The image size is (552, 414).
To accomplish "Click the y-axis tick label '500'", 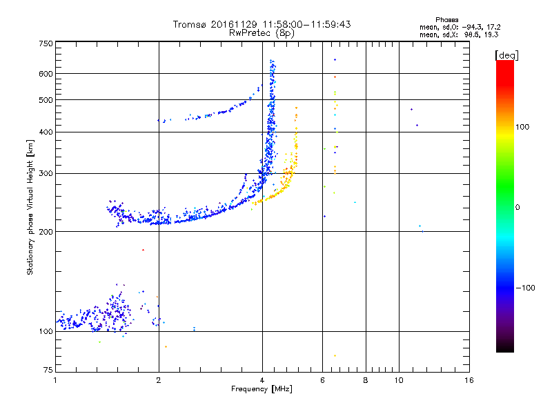I will tap(46, 100).
